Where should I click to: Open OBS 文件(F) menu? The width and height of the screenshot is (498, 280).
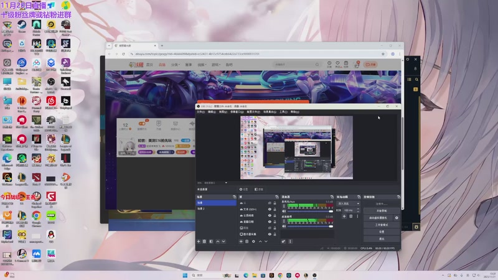coord(200,112)
